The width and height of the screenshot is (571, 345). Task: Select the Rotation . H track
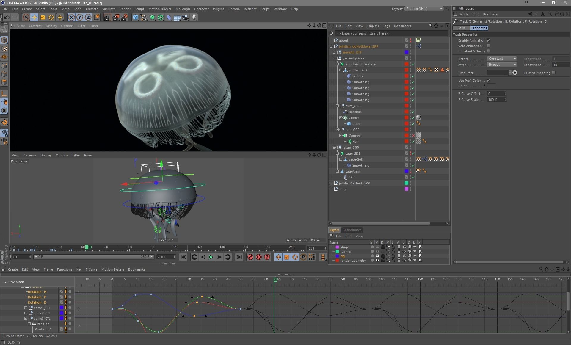coord(37,292)
